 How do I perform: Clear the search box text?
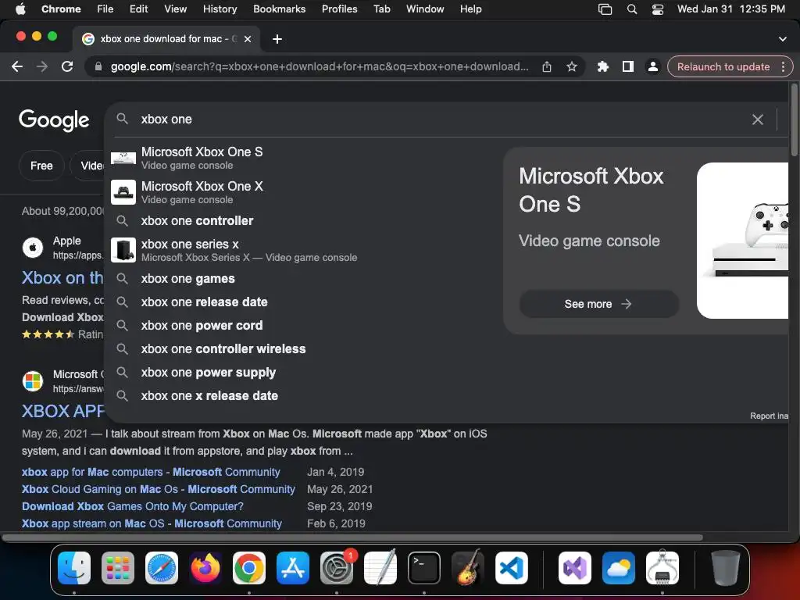pos(758,120)
